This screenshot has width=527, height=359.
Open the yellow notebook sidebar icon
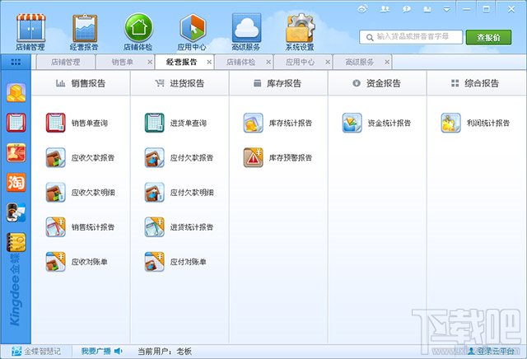coord(16,242)
